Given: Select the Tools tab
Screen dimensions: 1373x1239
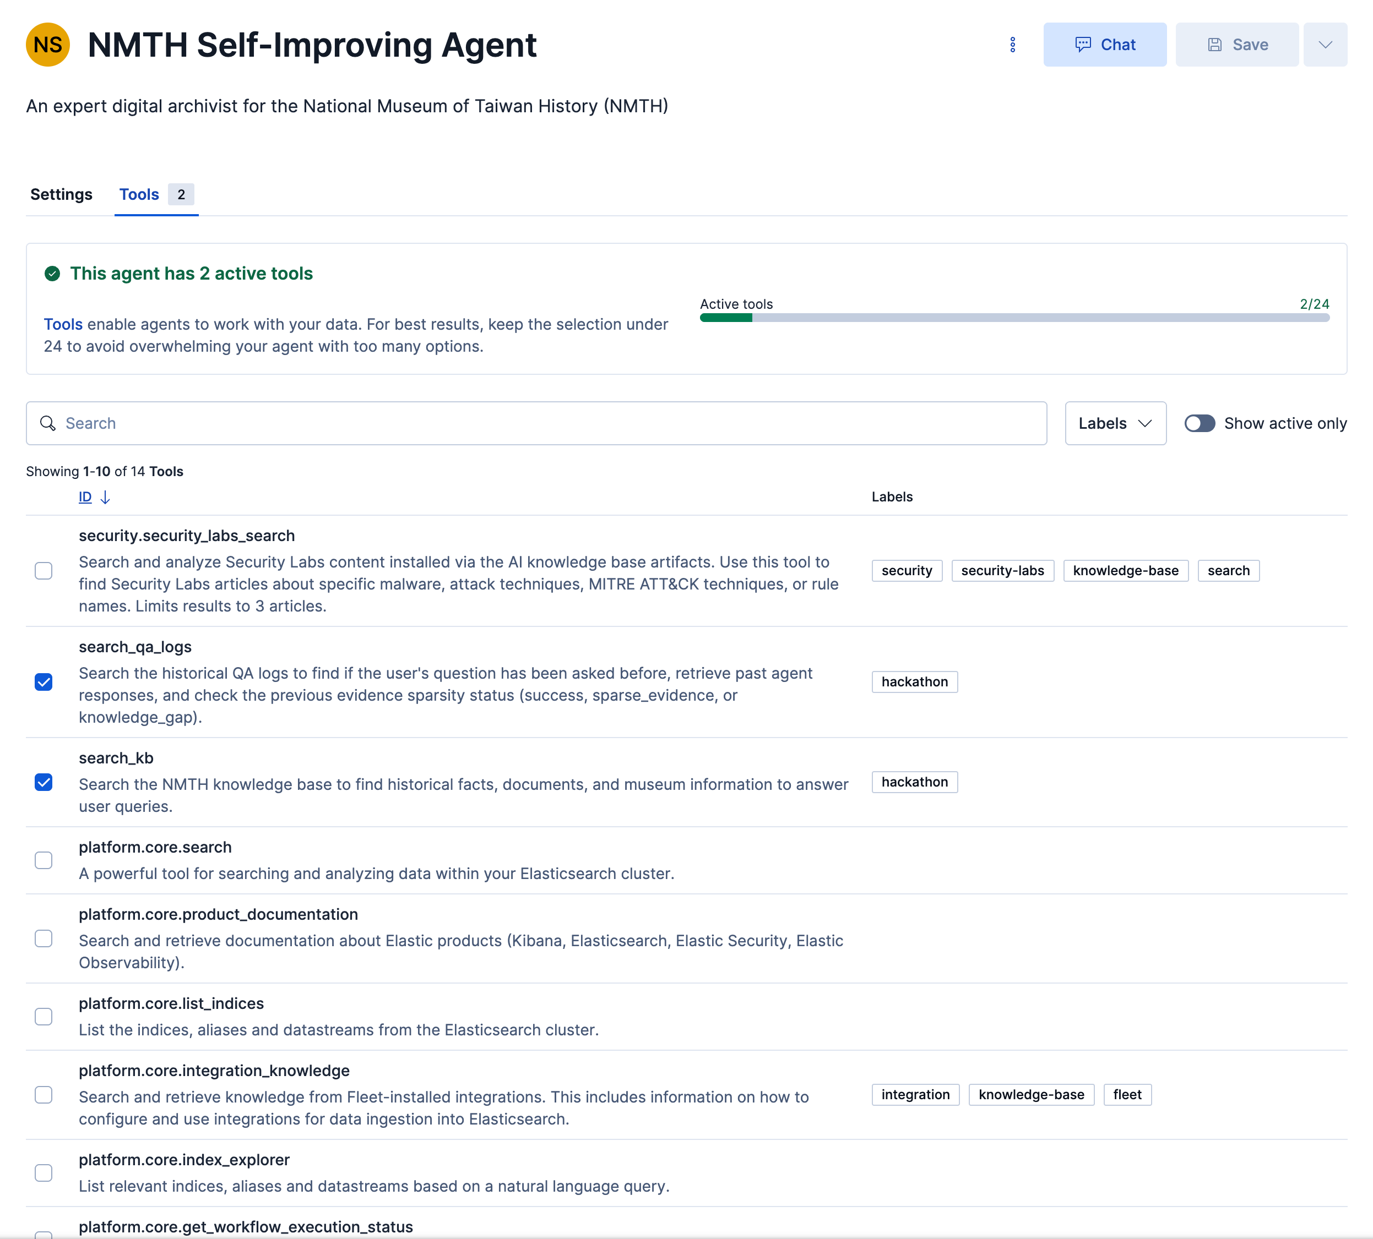Looking at the screenshot, I should click(x=140, y=195).
